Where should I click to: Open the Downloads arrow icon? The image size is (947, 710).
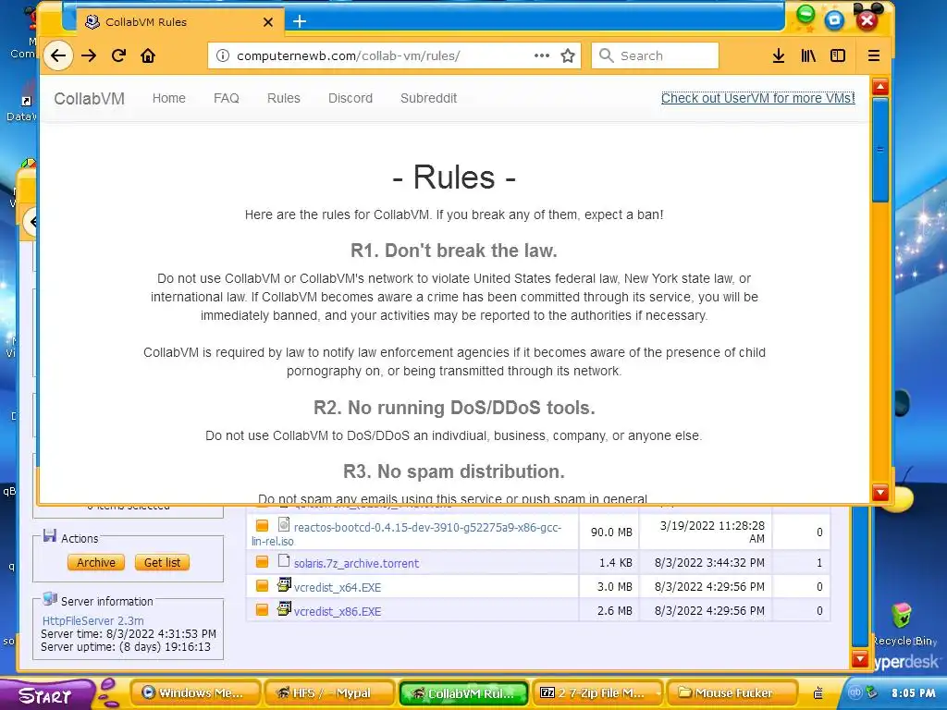[779, 55]
